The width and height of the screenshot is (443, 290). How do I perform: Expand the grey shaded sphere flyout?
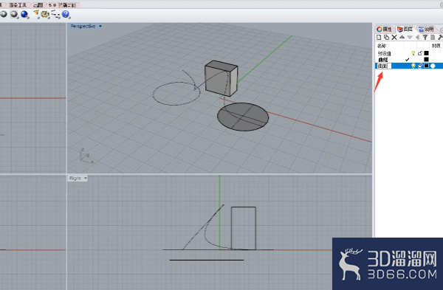(x=13, y=14)
